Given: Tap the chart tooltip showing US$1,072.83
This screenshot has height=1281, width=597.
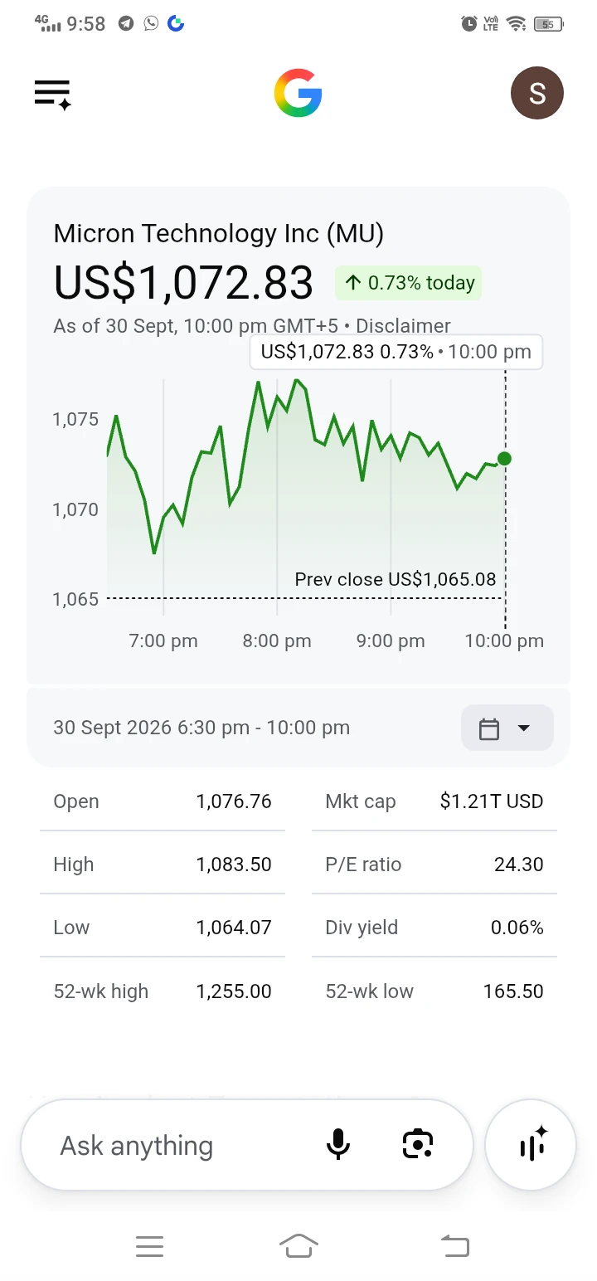Looking at the screenshot, I should 396,352.
